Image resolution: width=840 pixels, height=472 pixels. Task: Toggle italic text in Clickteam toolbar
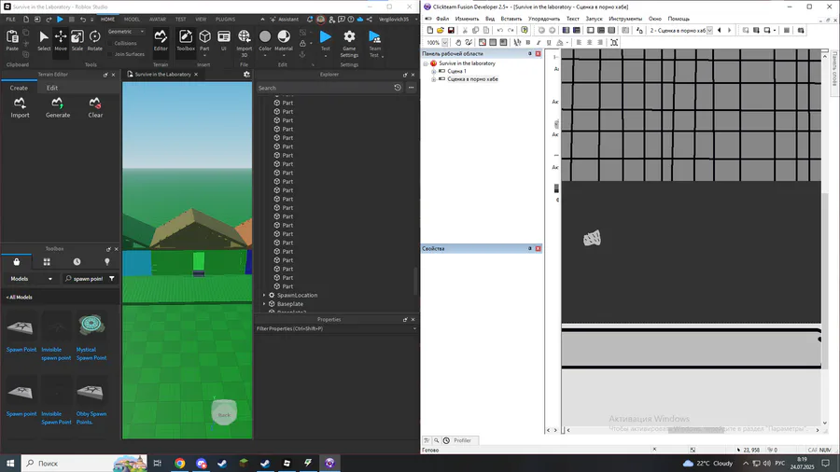point(539,42)
